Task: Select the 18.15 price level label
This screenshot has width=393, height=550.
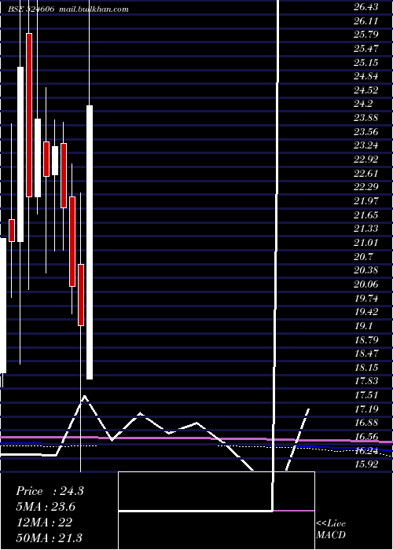Action: 365,368
